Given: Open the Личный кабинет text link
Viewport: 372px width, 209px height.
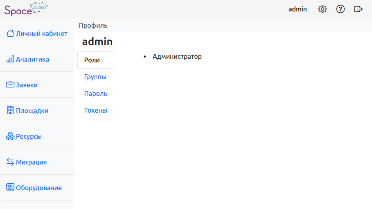Looking at the screenshot, I should click(41, 33).
